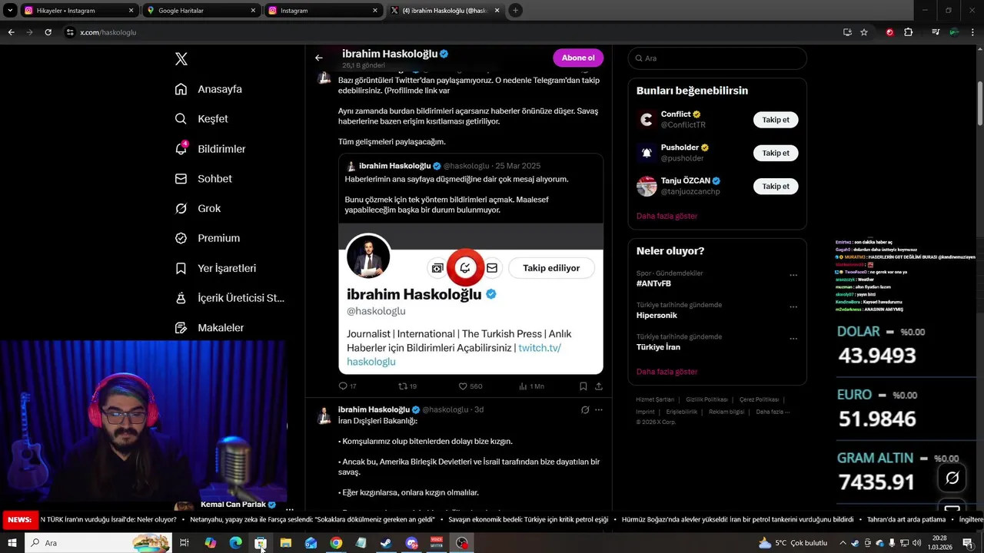The width and height of the screenshot is (984, 553).
Task: Click reply icon with 17 comments
Action: pyautogui.click(x=343, y=386)
